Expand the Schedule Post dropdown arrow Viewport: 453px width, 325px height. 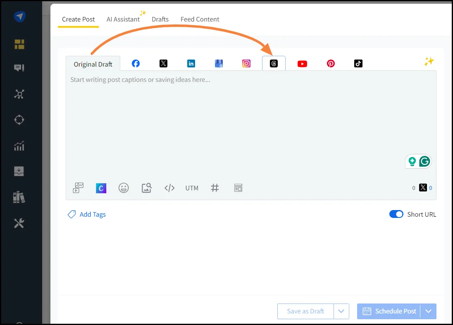click(429, 311)
